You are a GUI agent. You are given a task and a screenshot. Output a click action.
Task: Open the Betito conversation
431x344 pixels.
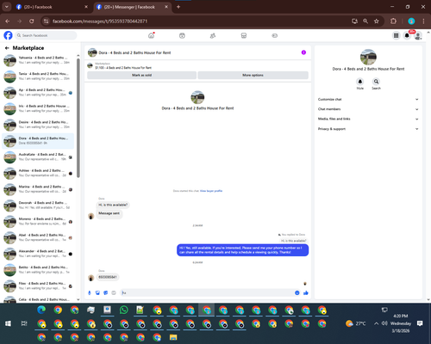click(x=38, y=270)
